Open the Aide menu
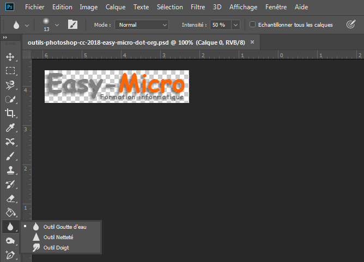Image resolution: width=364 pixels, height=262 pixels. click(301, 7)
